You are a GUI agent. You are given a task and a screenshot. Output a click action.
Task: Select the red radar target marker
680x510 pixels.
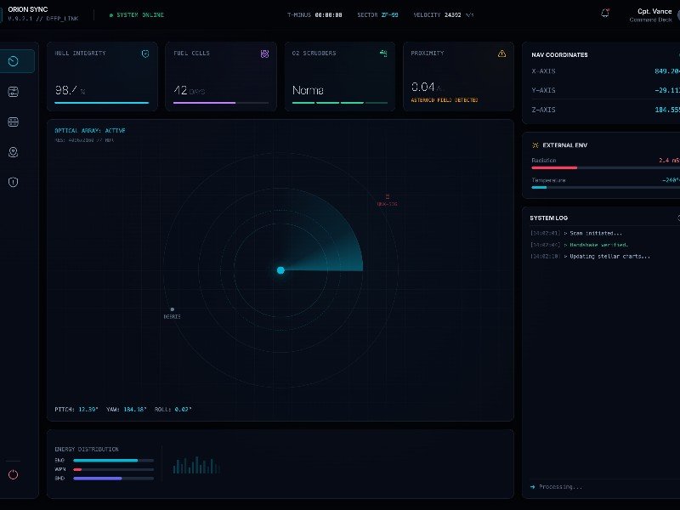click(x=388, y=196)
